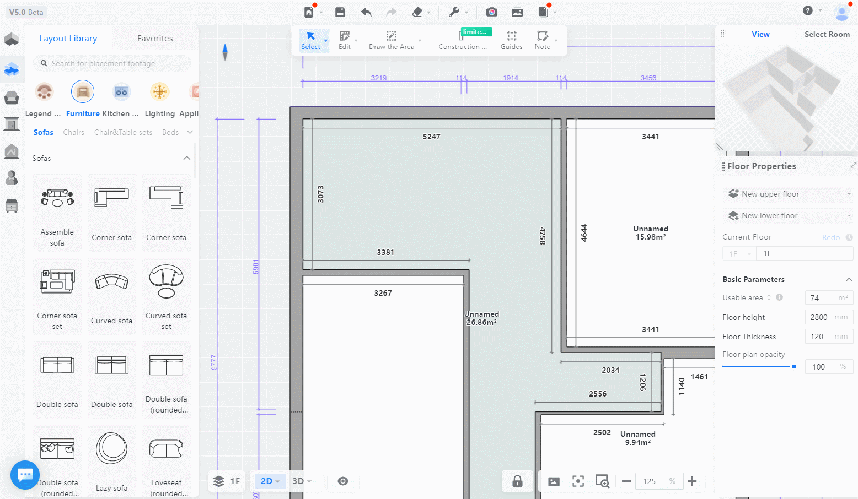This screenshot has width=858, height=499.
Task: Select the eraser clear tool
Action: tap(417, 12)
